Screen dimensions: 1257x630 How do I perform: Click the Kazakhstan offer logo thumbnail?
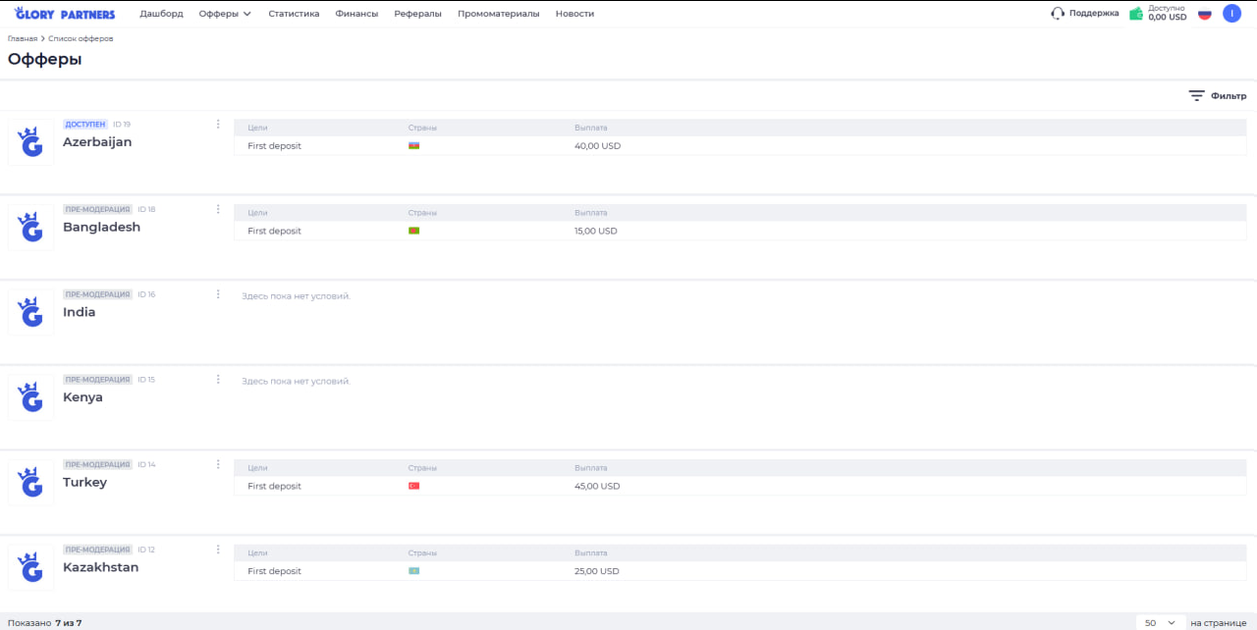pyautogui.click(x=31, y=568)
